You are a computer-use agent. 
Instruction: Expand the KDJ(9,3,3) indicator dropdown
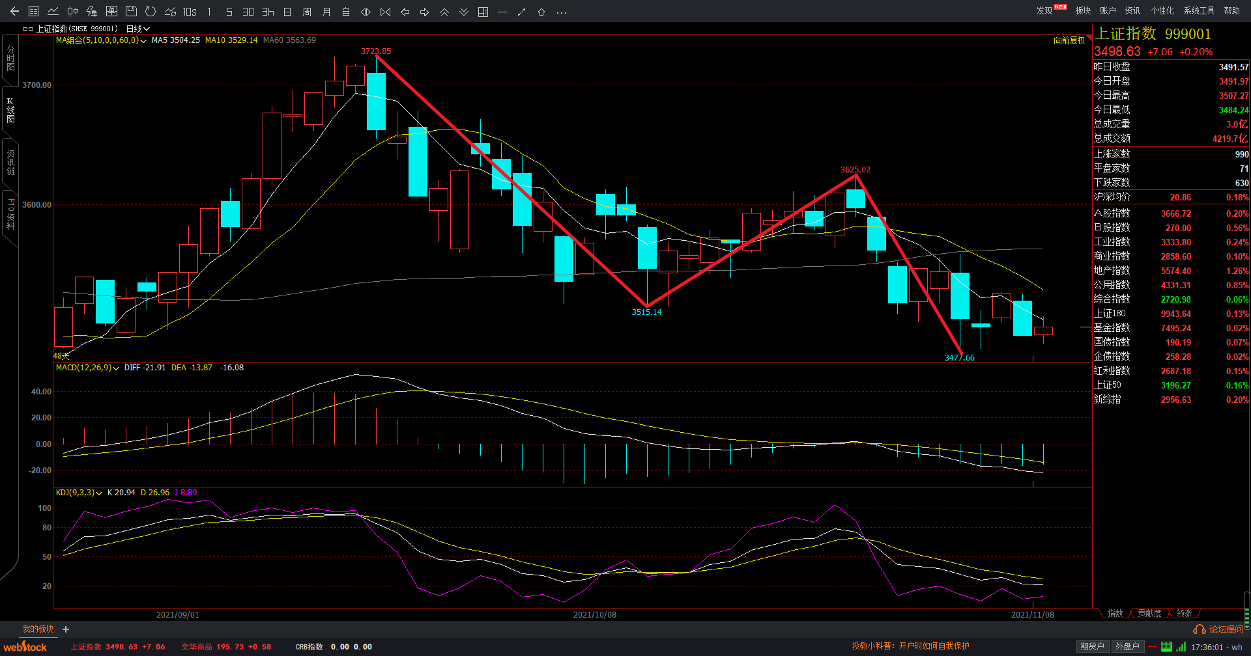[x=99, y=493]
